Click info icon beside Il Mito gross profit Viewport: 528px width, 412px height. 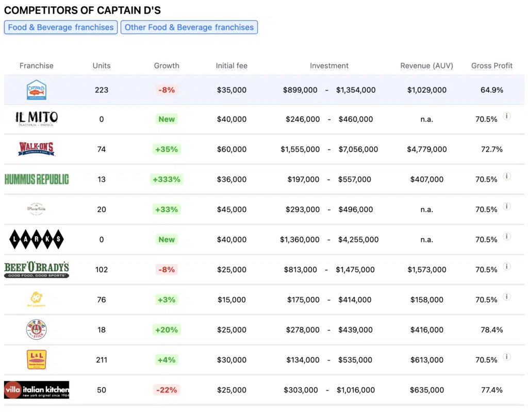[507, 117]
